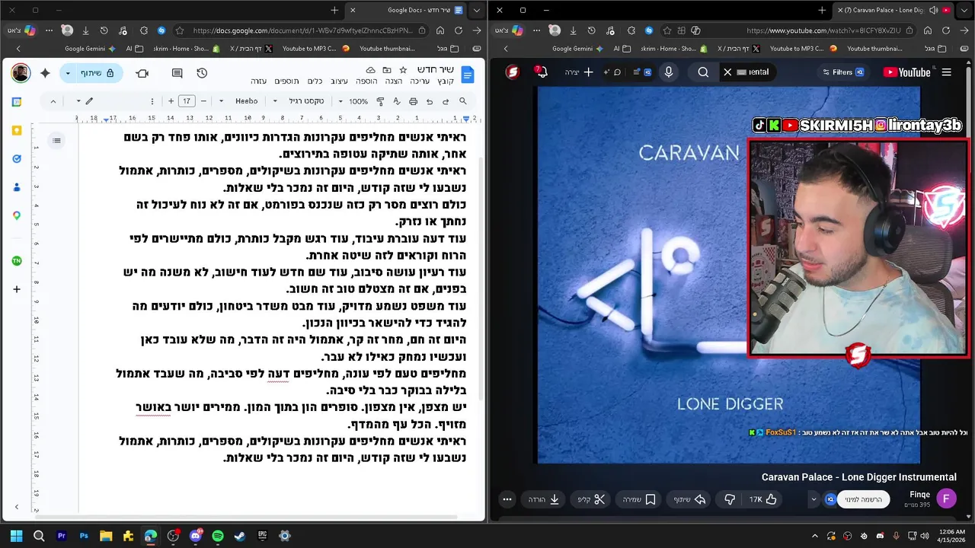Image resolution: width=975 pixels, height=548 pixels.
Task: Mute the YouTube tab speaker icon
Action: 934,11
